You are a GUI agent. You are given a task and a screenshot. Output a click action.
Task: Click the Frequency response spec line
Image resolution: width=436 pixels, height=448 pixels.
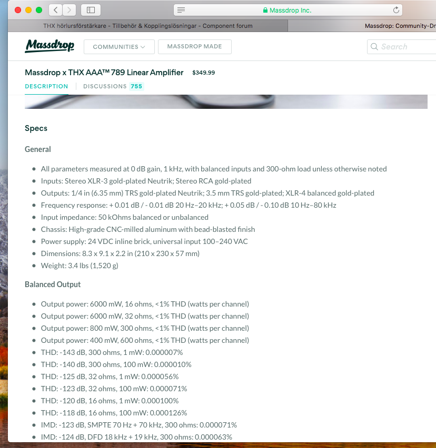(189, 205)
